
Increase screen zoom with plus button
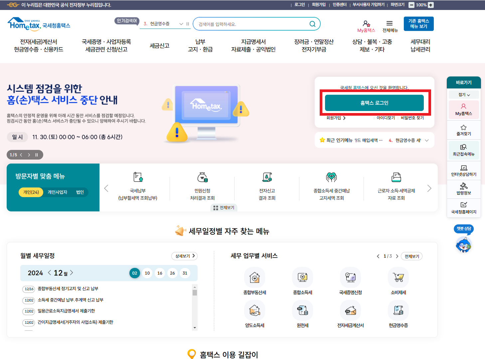click(x=431, y=5)
